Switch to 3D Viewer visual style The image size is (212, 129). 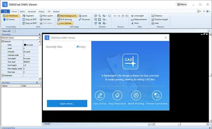(9, 19)
